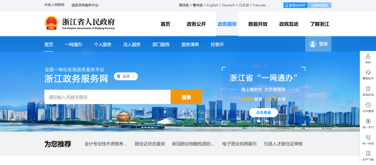Open the 居住证状态查询 recommended link
Screen dimensions: 376x165
tap(150, 144)
